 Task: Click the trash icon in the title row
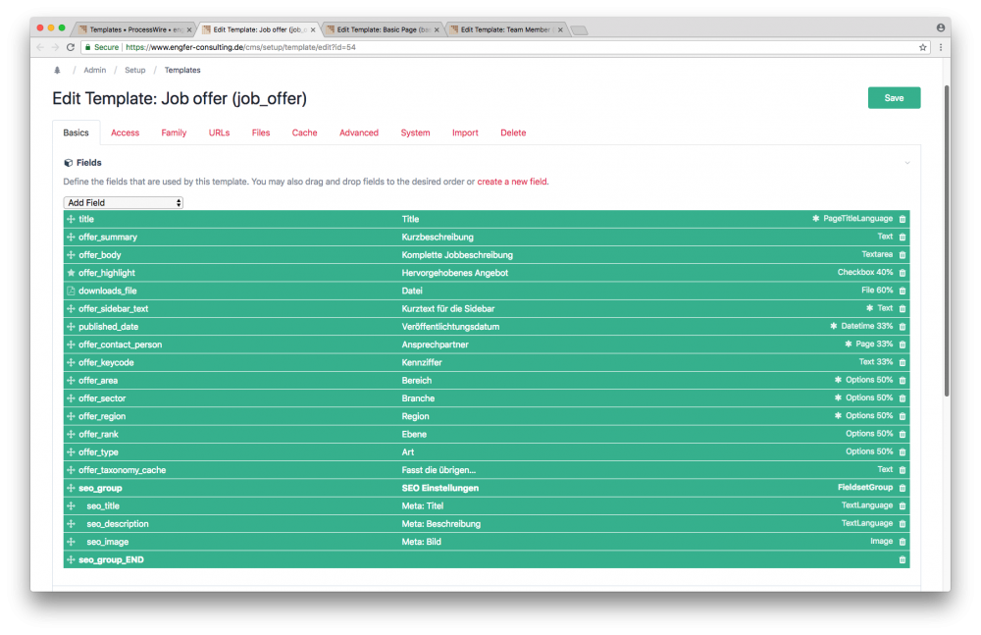click(x=903, y=219)
